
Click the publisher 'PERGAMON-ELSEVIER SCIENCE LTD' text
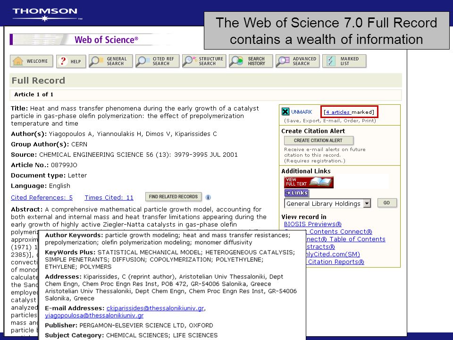[x=132, y=325]
